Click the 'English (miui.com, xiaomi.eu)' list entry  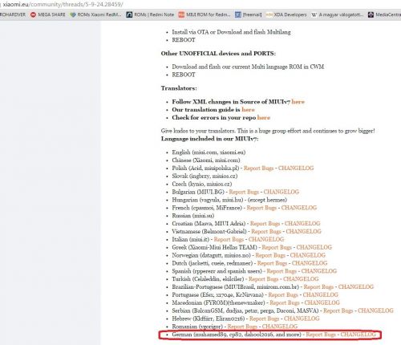click(x=209, y=152)
